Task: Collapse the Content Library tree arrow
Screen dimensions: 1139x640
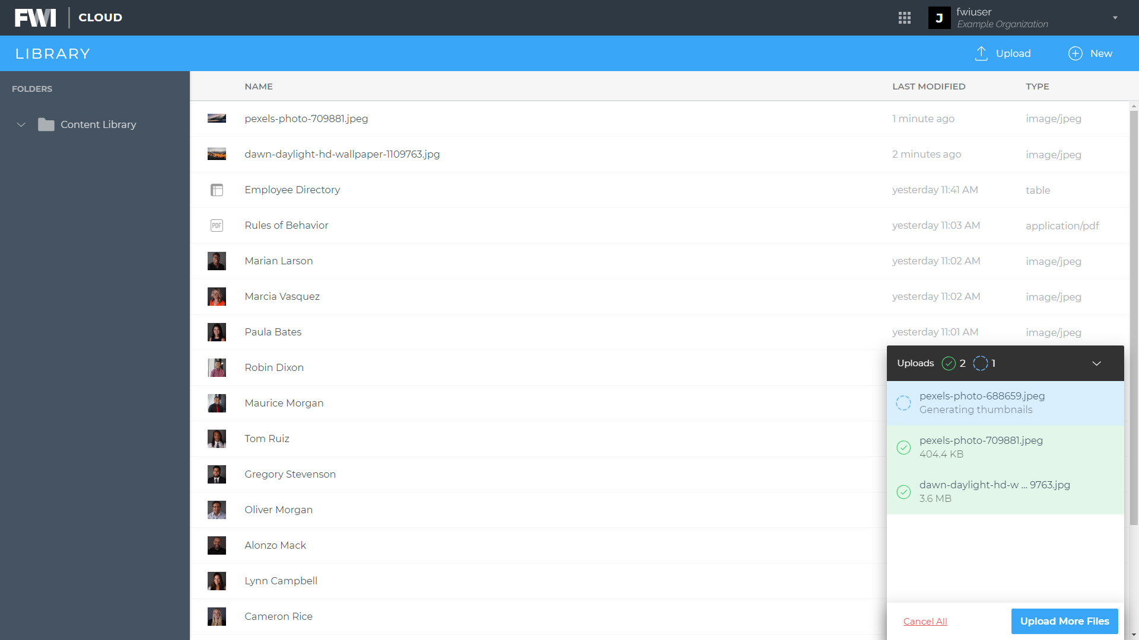Action: click(21, 124)
